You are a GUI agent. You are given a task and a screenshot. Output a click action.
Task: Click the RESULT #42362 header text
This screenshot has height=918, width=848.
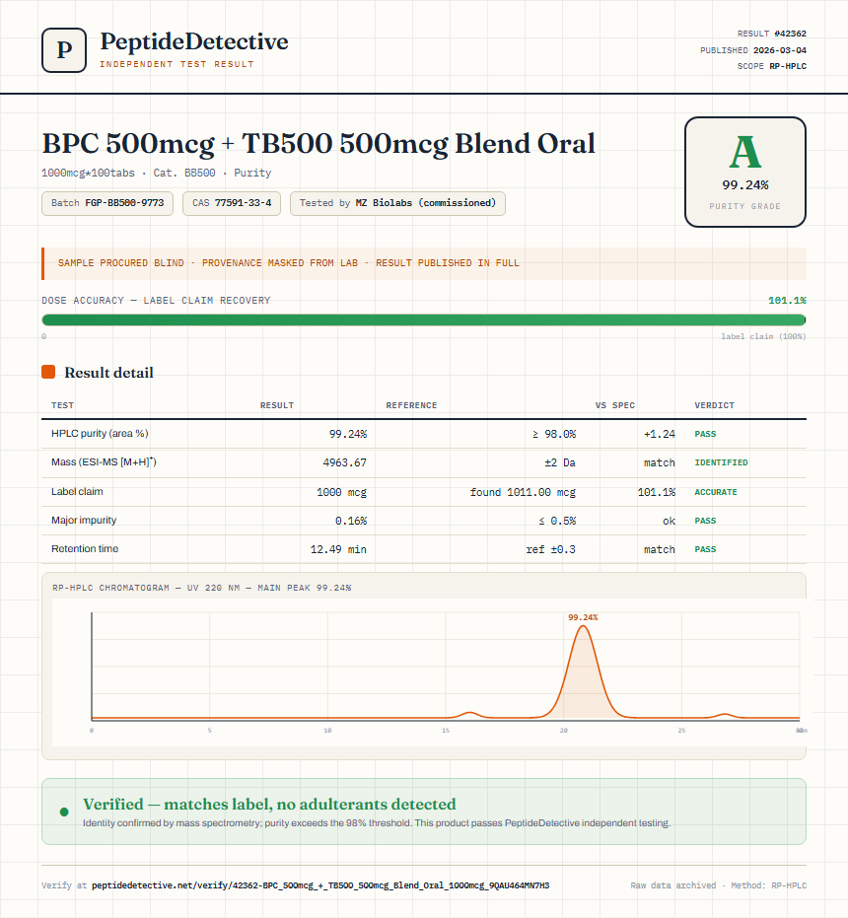pyautogui.click(x=772, y=34)
